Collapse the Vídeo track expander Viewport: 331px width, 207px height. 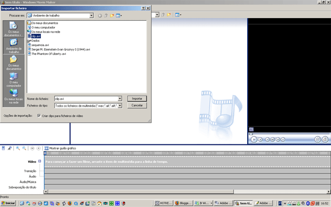pyautogui.click(x=39, y=161)
